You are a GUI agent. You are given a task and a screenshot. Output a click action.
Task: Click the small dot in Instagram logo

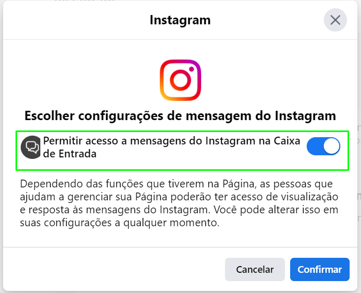point(191,69)
